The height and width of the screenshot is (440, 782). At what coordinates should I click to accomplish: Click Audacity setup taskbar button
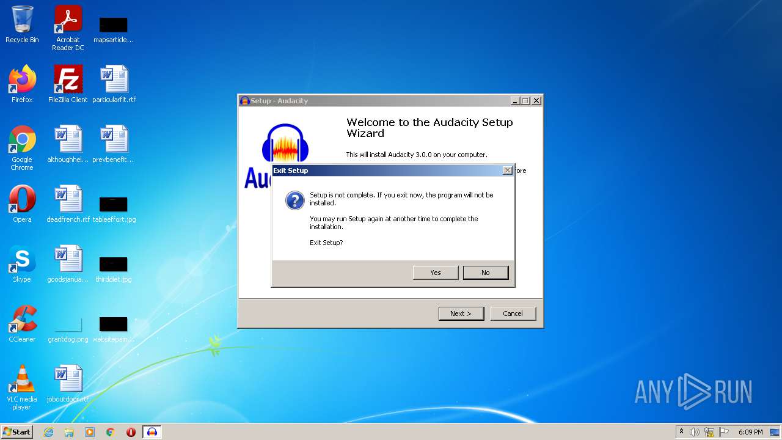point(152,432)
